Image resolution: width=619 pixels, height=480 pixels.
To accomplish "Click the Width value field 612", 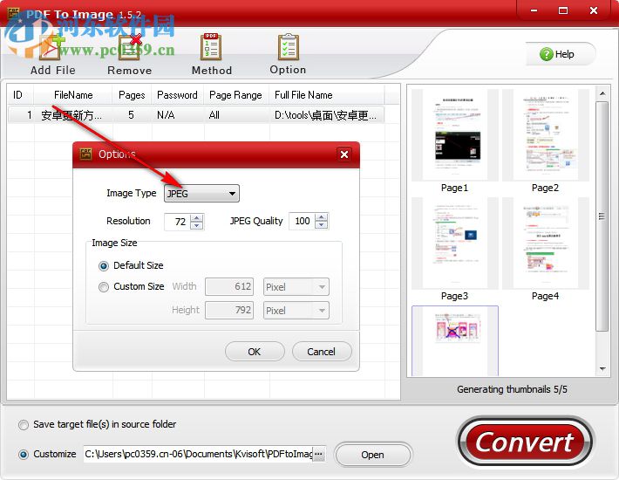I will [x=229, y=287].
